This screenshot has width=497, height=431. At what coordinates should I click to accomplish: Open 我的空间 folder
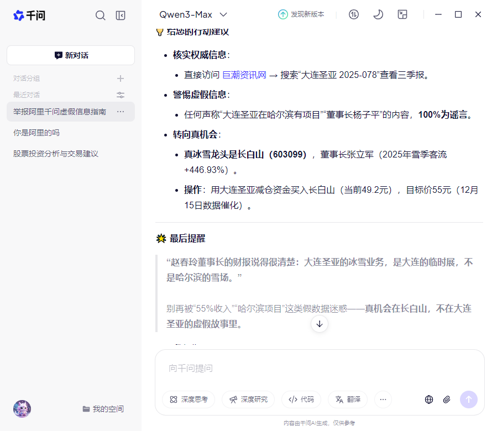(x=103, y=409)
